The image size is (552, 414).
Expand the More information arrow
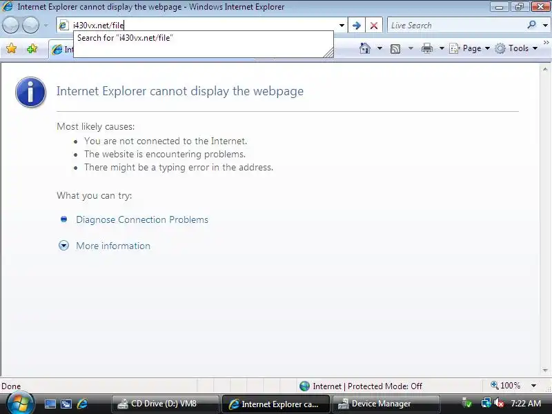(63, 246)
